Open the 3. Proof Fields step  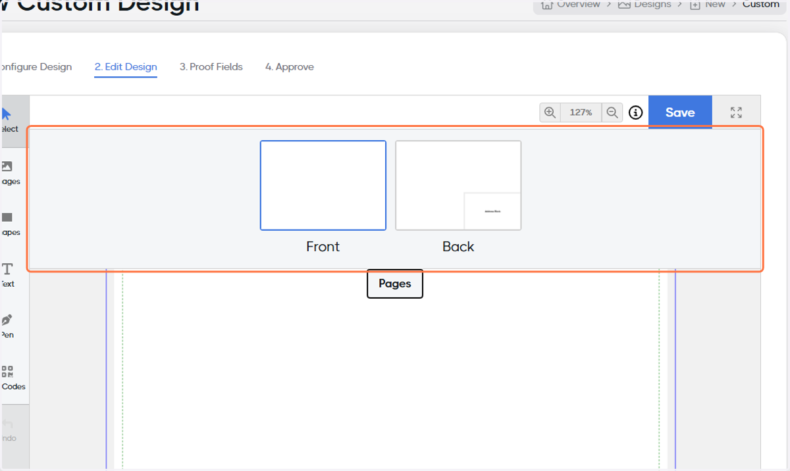click(211, 67)
